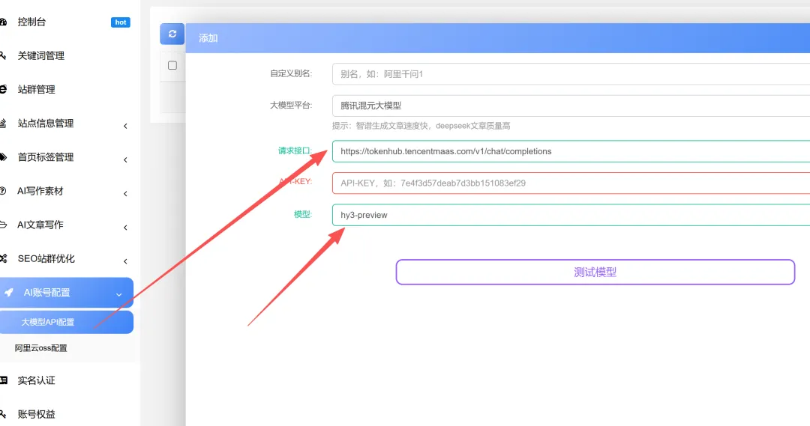This screenshot has width=810, height=426.
Task: Click the refresh icon button
Action: tap(172, 34)
